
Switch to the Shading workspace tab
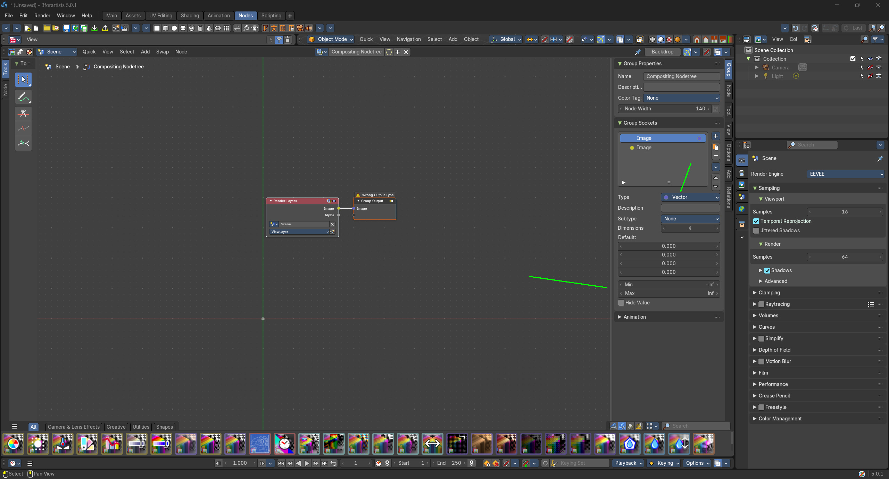(190, 16)
